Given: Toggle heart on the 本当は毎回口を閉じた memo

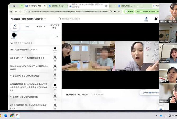Looking at the screenshot, I should [x=55, y=90].
